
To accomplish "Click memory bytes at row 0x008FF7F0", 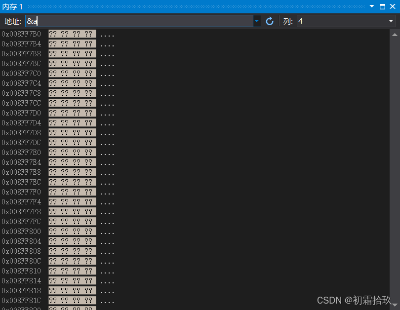I will [72, 192].
